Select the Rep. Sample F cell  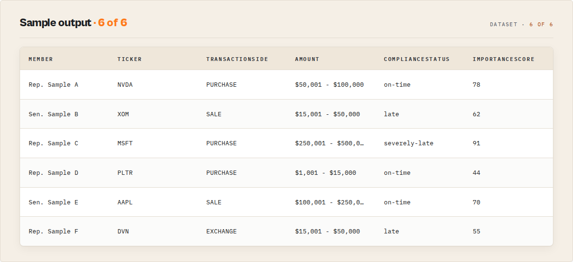tap(53, 232)
